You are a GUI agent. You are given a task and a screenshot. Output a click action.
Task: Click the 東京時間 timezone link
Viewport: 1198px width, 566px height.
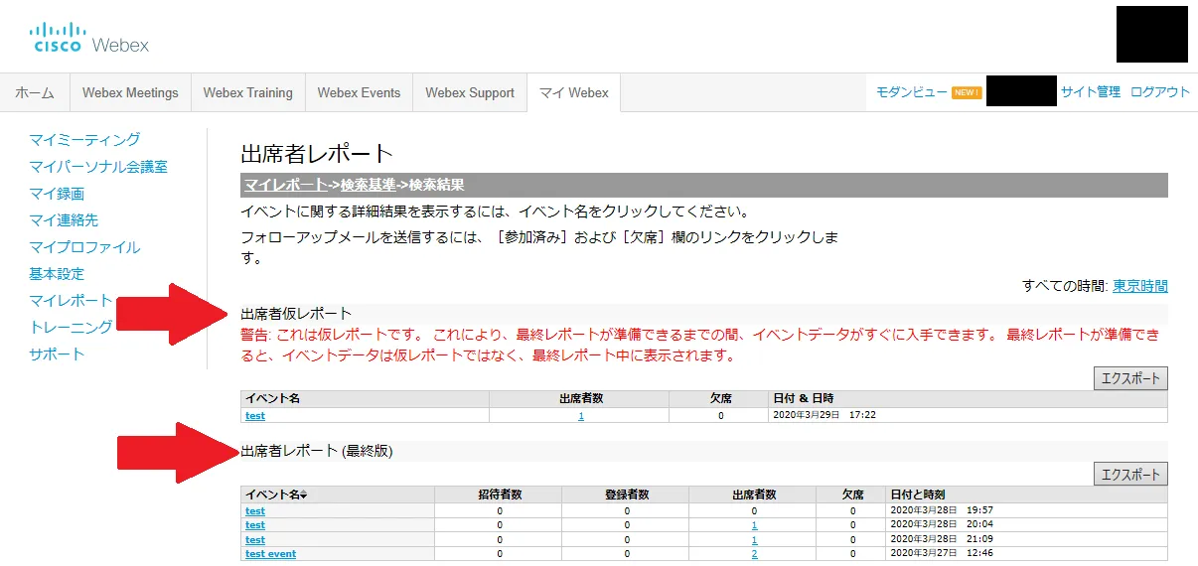pos(1139,285)
